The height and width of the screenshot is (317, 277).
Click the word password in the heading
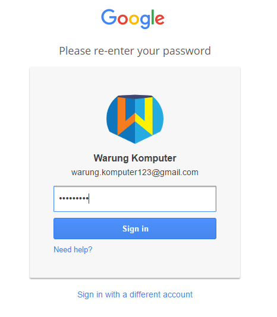click(x=187, y=51)
